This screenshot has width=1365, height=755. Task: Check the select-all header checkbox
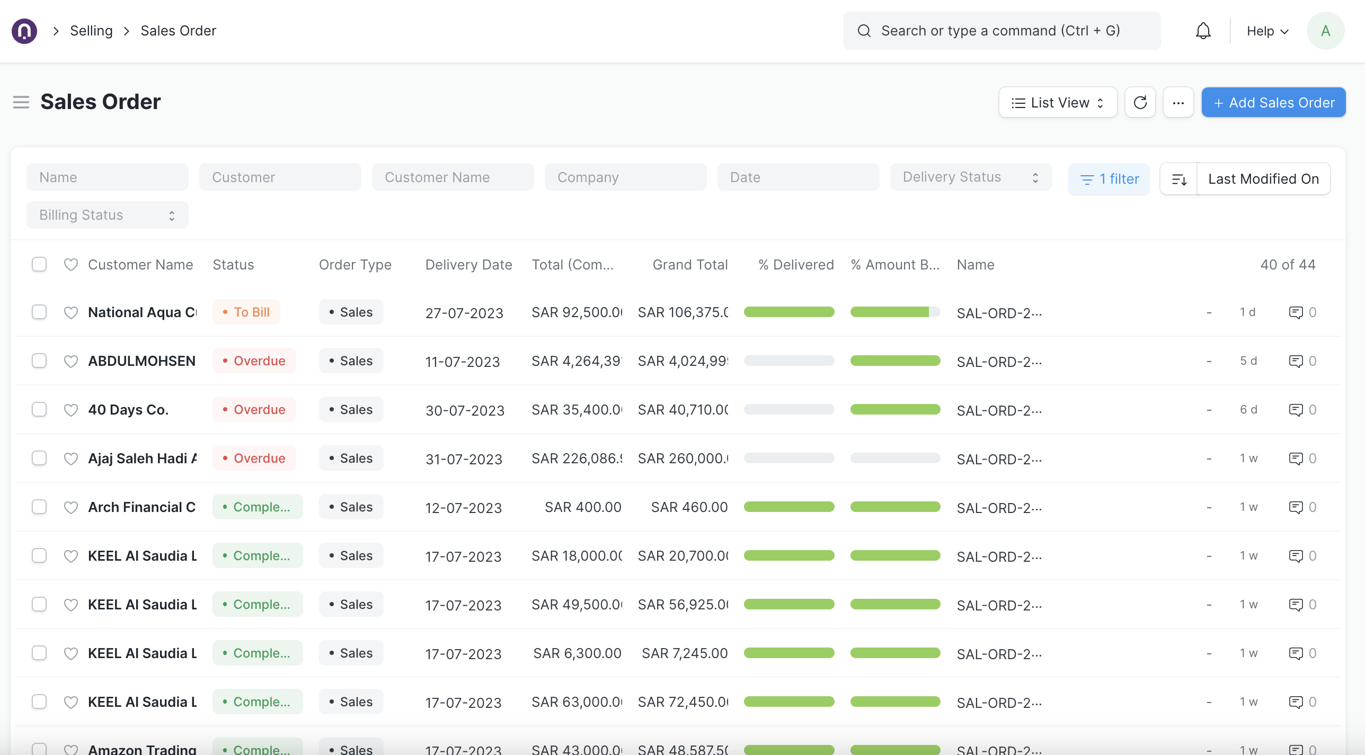pos(39,264)
